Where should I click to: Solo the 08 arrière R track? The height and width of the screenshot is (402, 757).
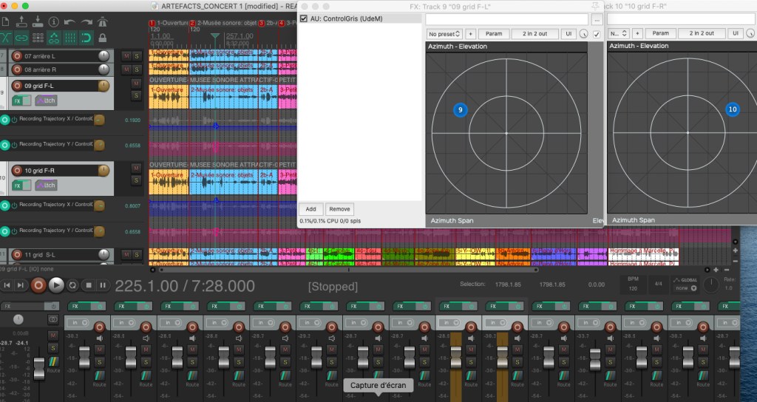click(x=136, y=69)
